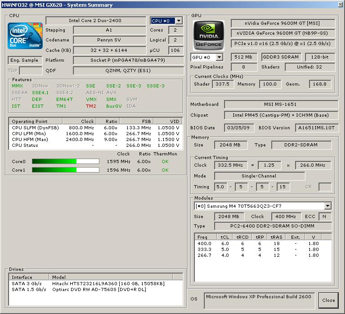Select the CPU Status row
Viewport: 345px width, 314px height.
pyautogui.click(x=95, y=146)
